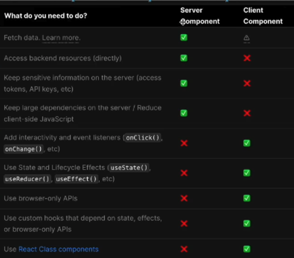
Task: Click the Client Component column header
Action: click(263, 16)
